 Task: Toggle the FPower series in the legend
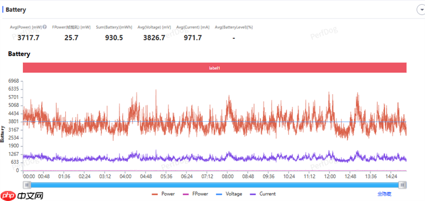coord(196,194)
